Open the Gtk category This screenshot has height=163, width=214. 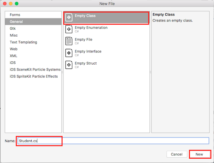(x=13, y=29)
